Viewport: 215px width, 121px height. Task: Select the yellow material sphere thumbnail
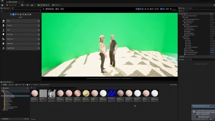(86, 93)
